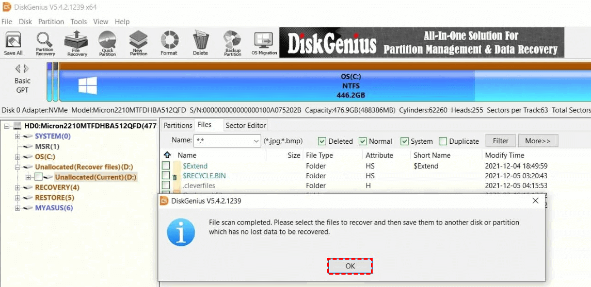The image size is (591, 287).
Task: Toggle the Deleted filter checkbox
Action: [x=322, y=141]
